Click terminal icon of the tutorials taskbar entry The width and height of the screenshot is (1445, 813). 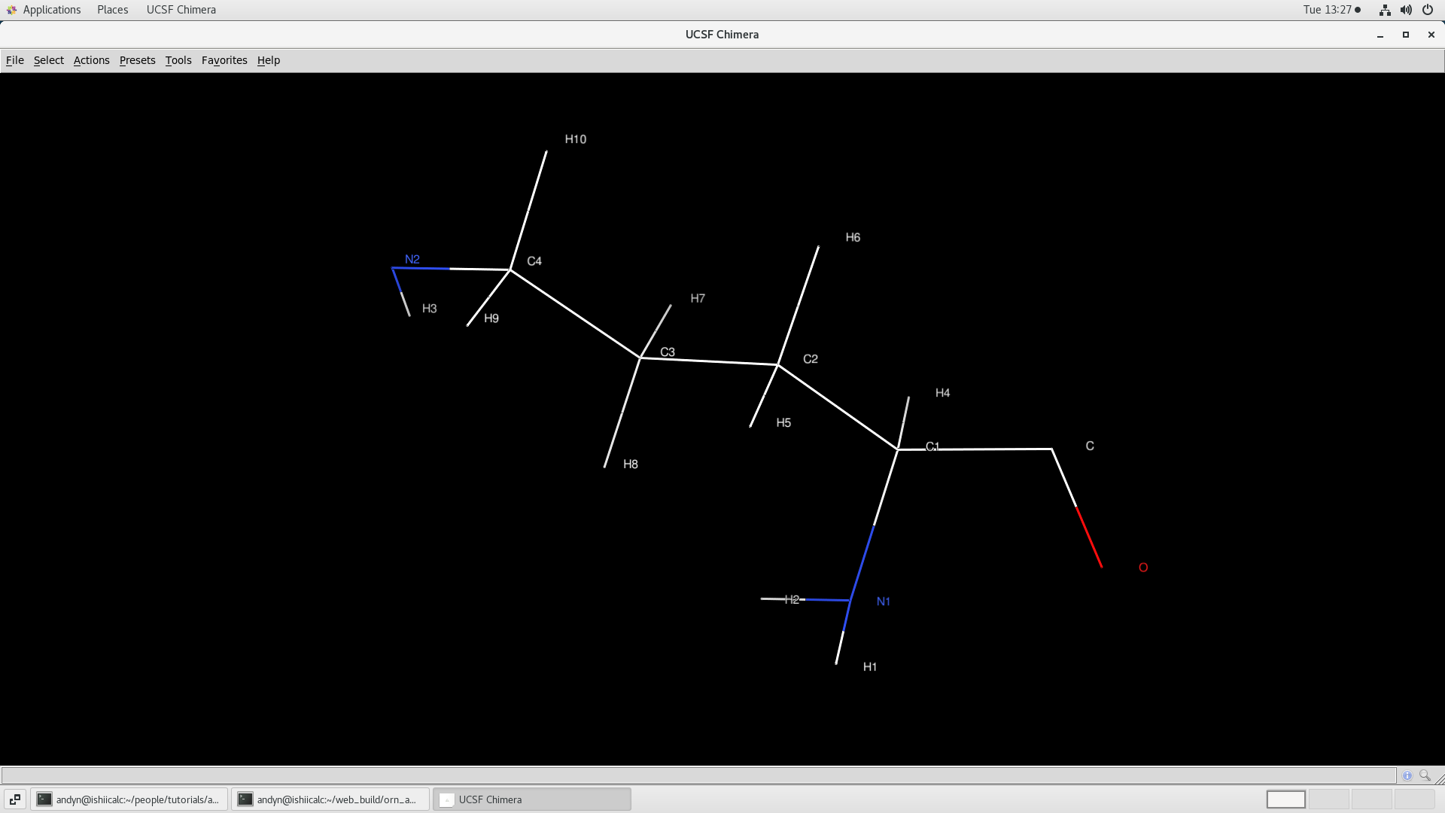coord(44,799)
